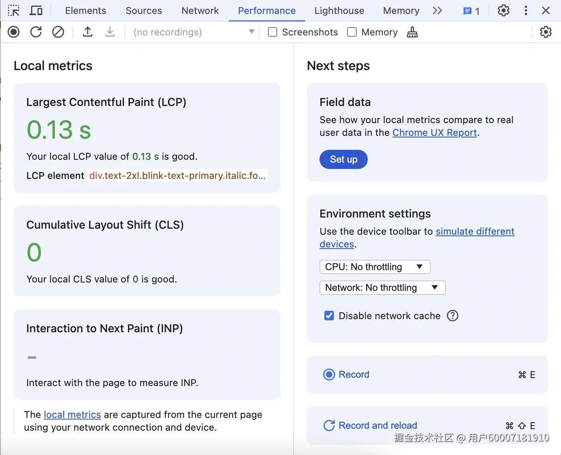Open DevTools settings gear in the tab bar
The height and width of the screenshot is (455, 561).
(504, 11)
